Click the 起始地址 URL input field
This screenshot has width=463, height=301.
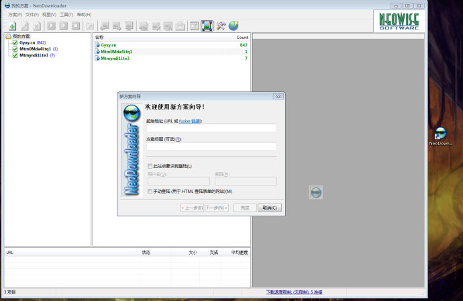coord(211,128)
